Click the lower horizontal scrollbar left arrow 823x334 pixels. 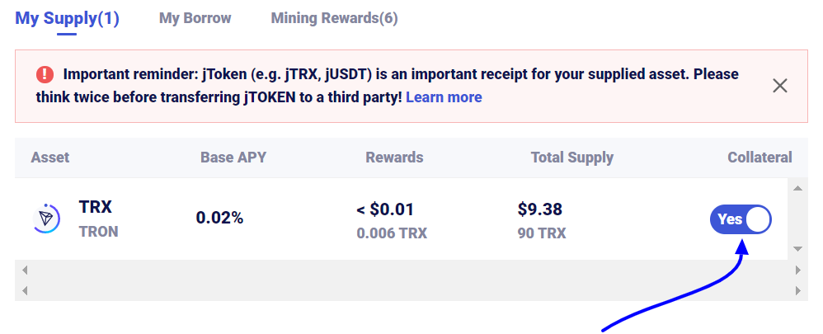(x=24, y=290)
